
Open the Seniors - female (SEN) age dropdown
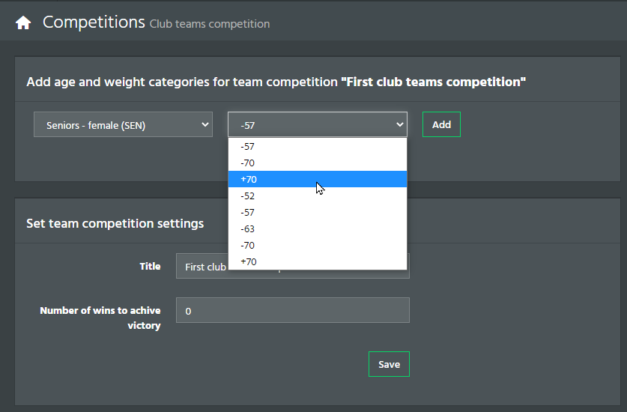tap(123, 124)
